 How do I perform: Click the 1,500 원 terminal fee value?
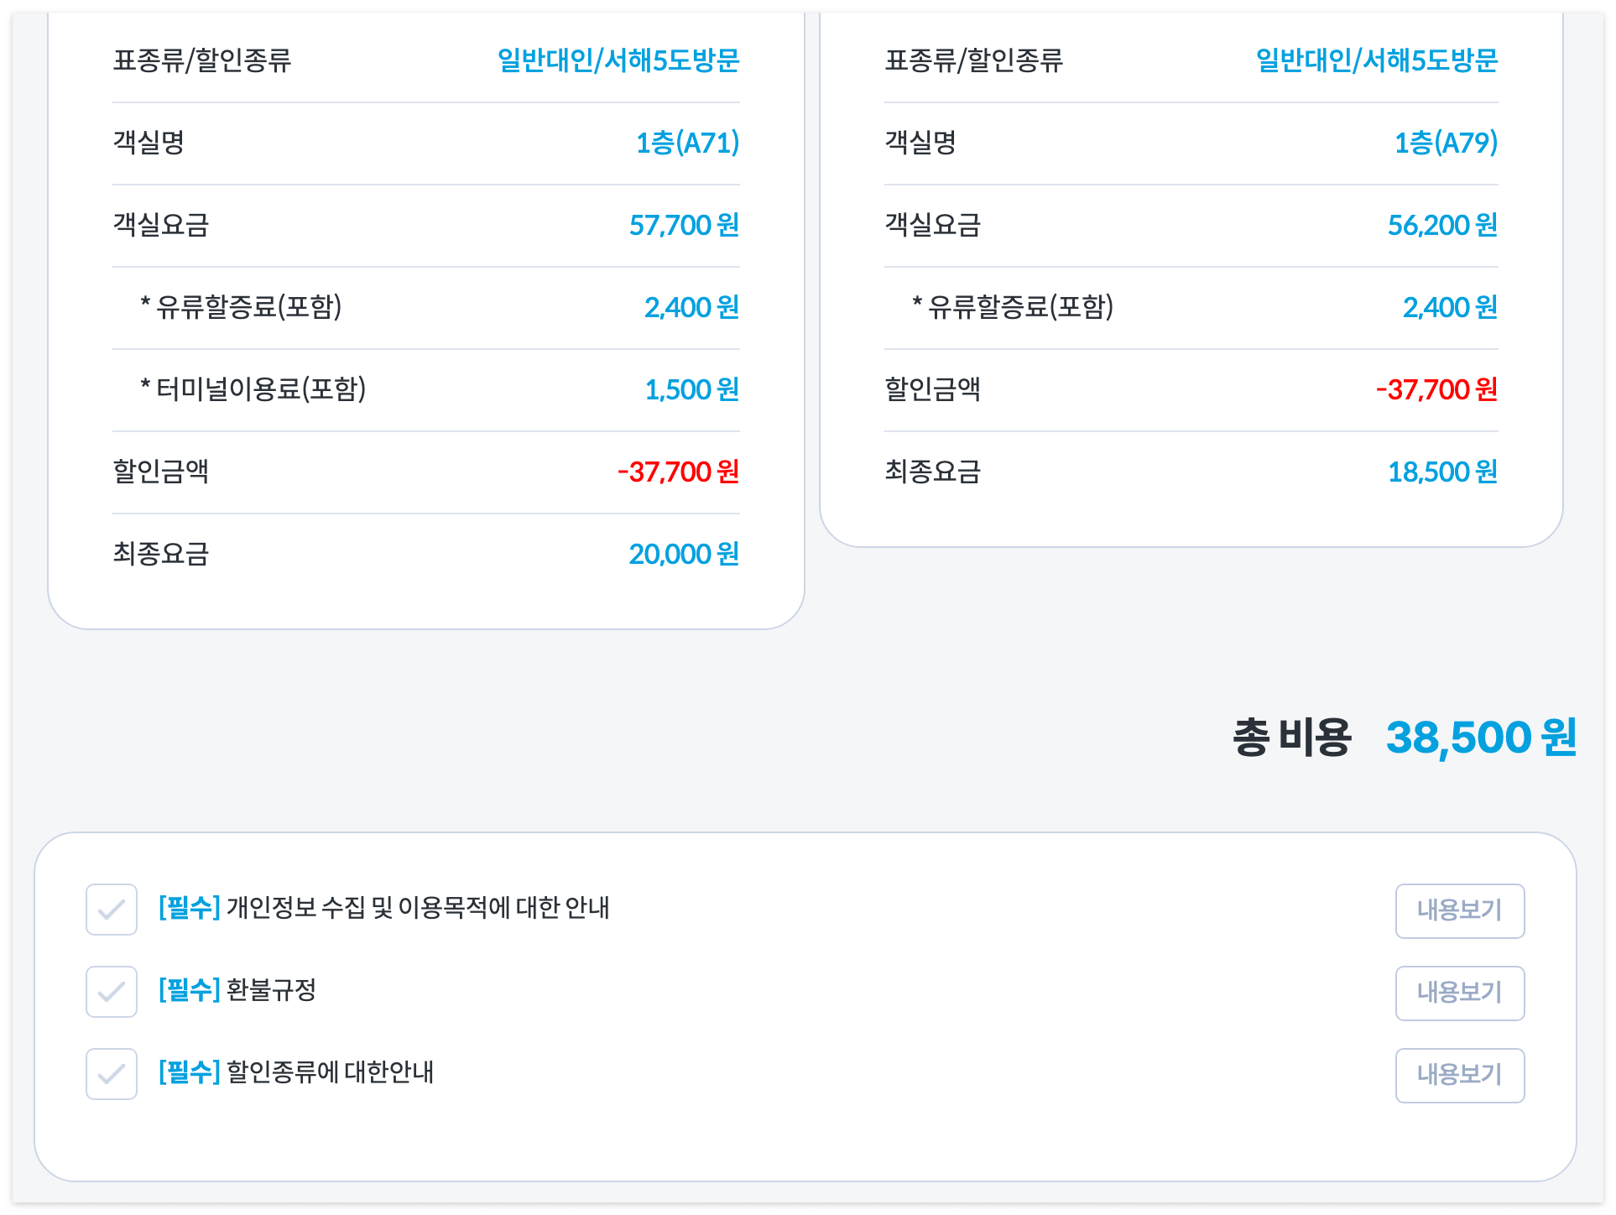691,389
